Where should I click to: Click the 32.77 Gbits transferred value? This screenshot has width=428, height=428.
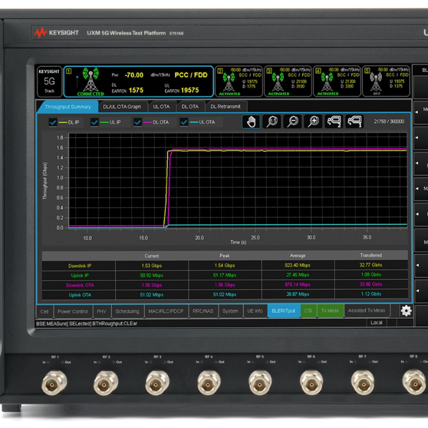(371, 265)
